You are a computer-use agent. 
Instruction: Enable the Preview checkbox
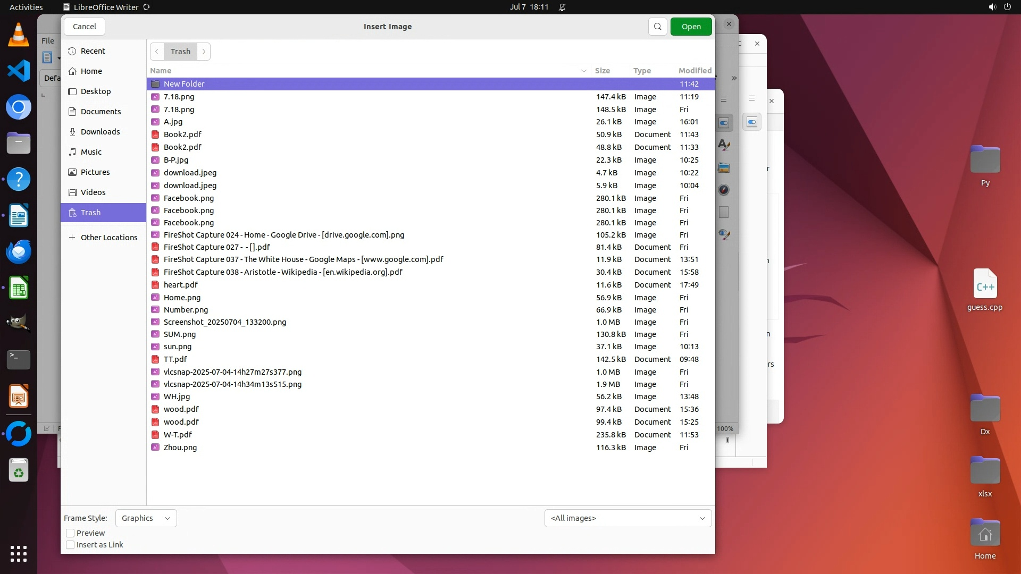pos(70,533)
